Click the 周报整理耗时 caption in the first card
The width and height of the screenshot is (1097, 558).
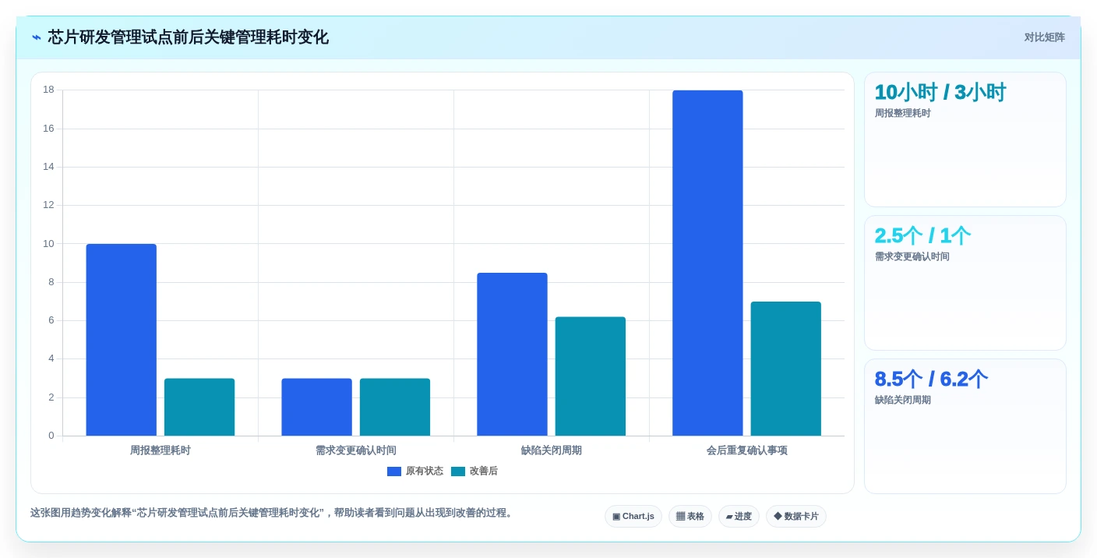903,113
